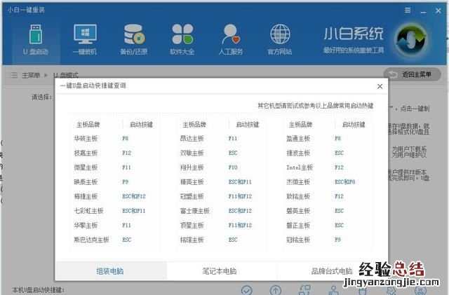Select 精英主板 entry
The image size is (449, 295).
point(192,181)
